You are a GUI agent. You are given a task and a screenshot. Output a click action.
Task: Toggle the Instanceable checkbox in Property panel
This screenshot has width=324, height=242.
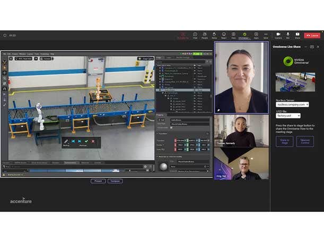(171, 127)
